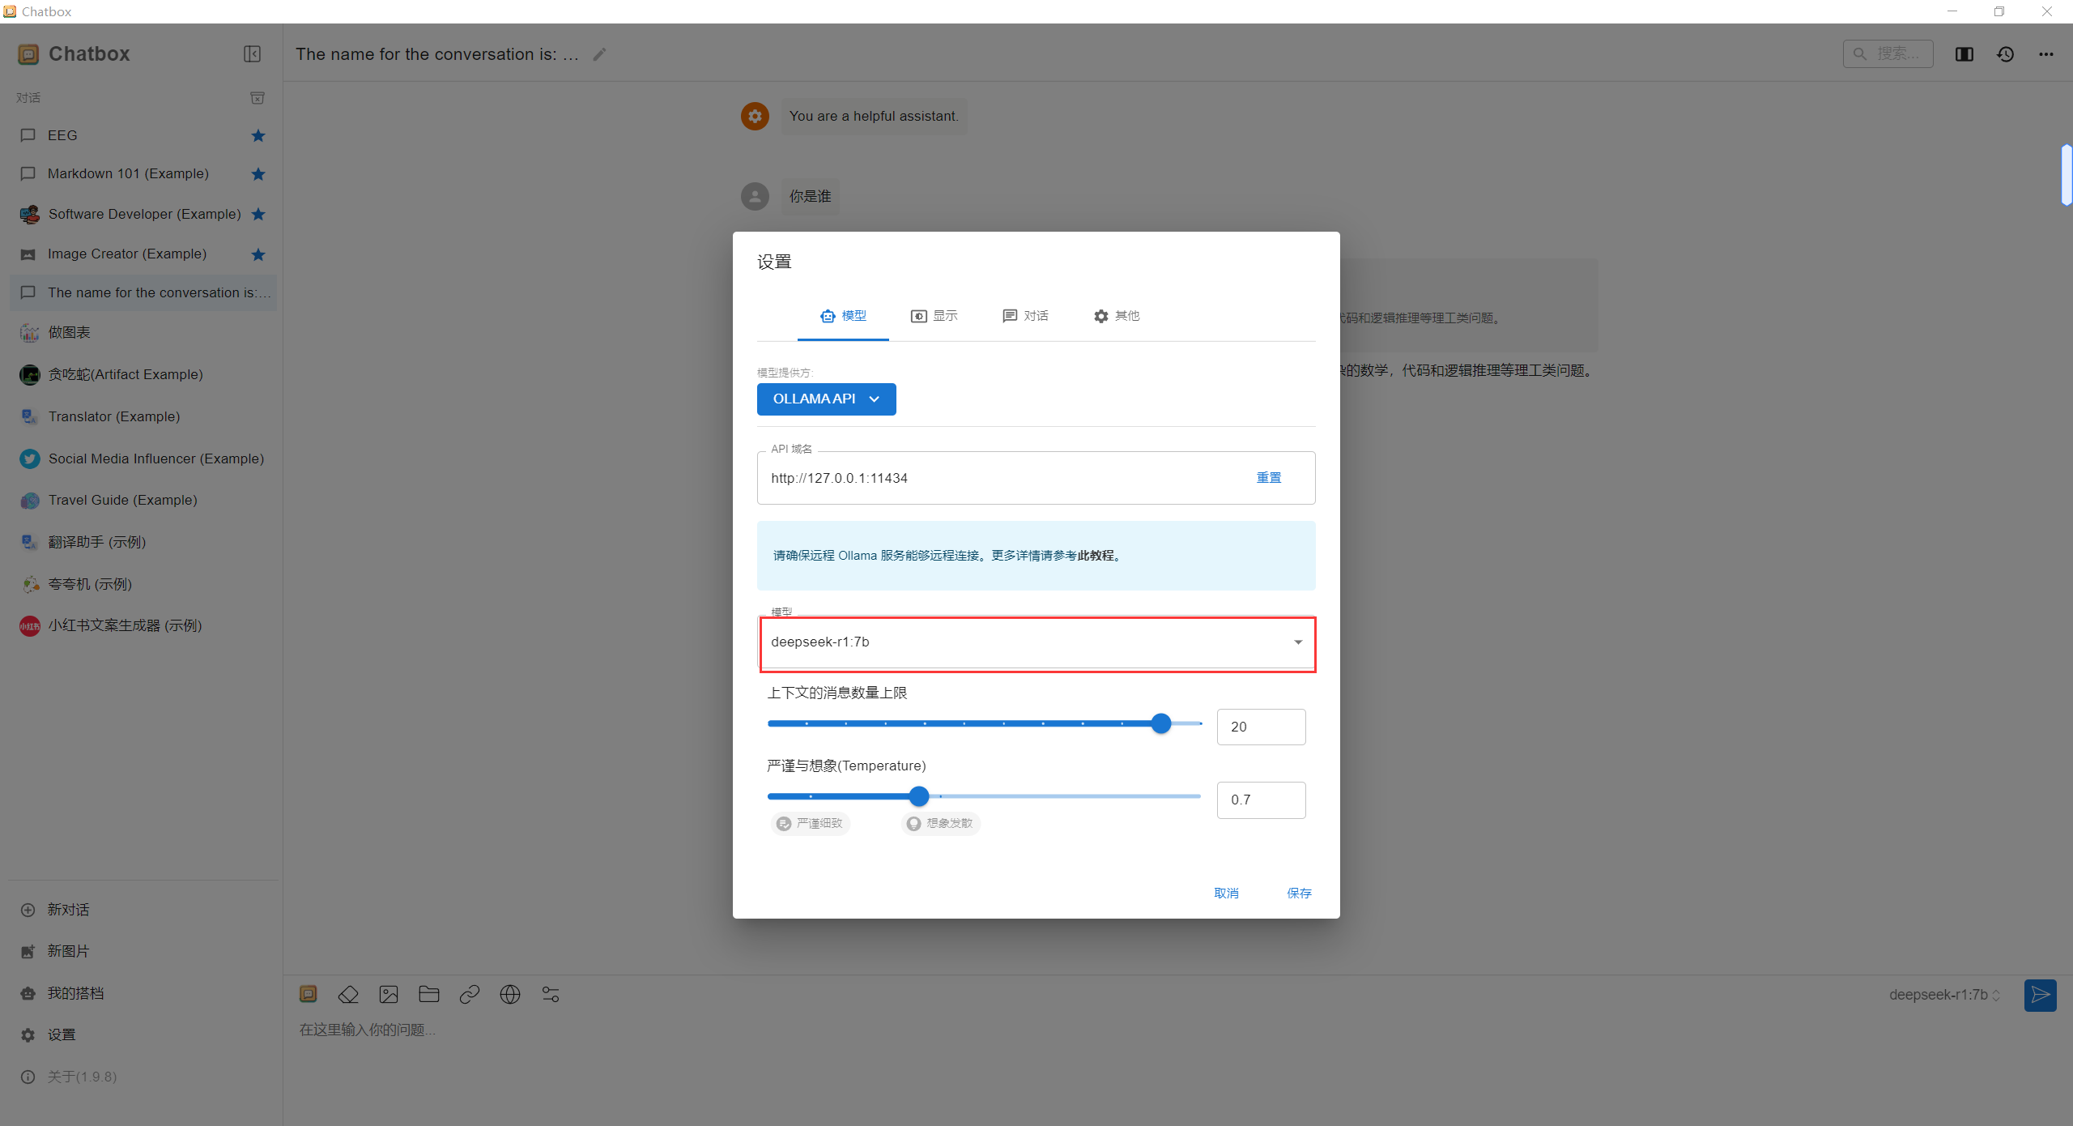The image size is (2073, 1126).
Task: Expand the deepseek-r1:7b model dropdown
Action: 1297,642
